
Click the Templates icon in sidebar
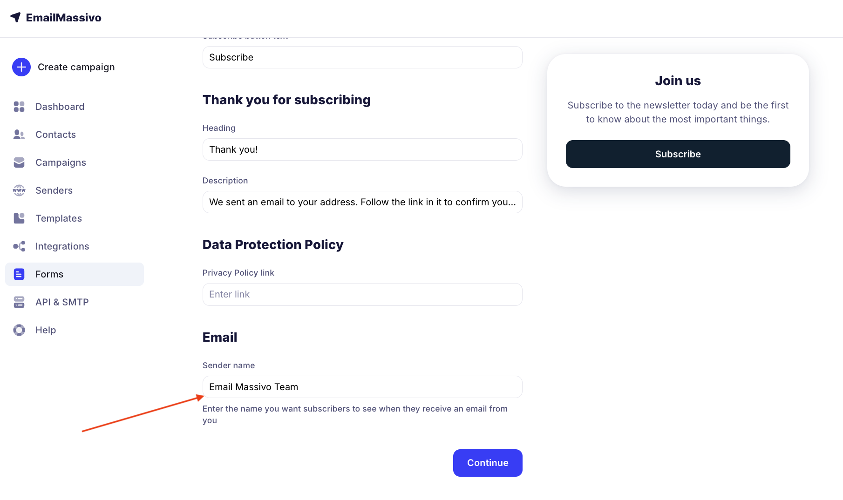[x=19, y=218]
